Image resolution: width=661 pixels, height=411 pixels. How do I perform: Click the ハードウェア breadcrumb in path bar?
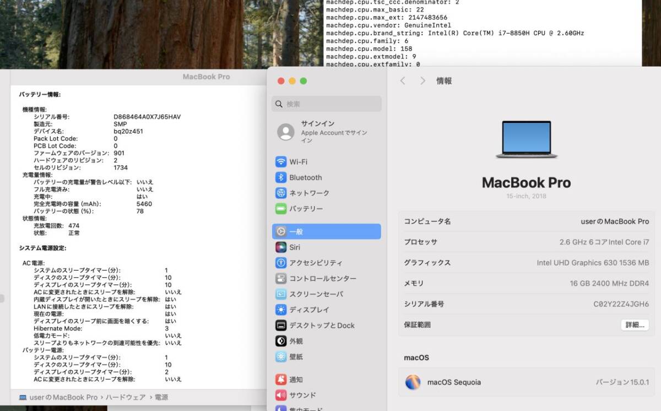point(126,397)
